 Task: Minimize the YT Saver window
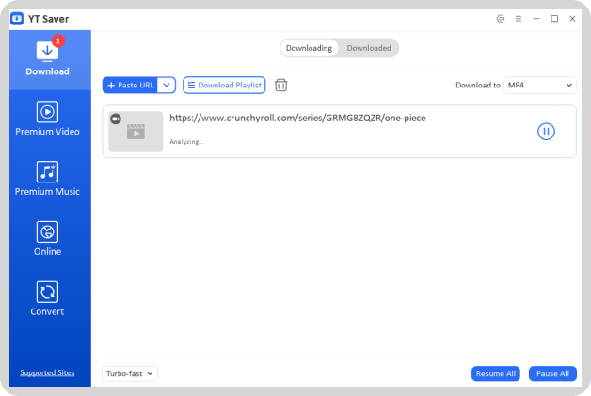pyautogui.click(x=536, y=19)
